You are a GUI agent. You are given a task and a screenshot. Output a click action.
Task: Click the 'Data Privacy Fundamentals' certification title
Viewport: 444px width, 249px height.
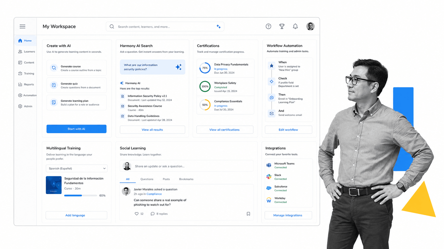point(231,65)
